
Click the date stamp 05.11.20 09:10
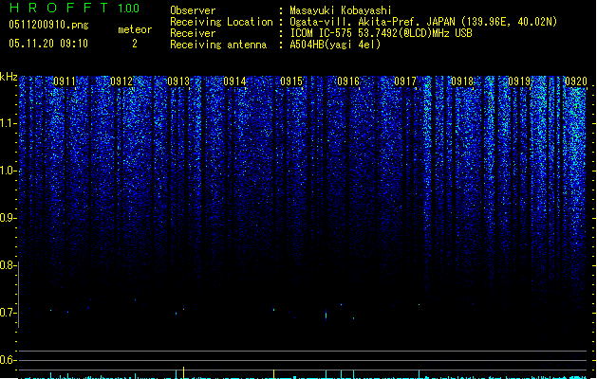[48, 44]
